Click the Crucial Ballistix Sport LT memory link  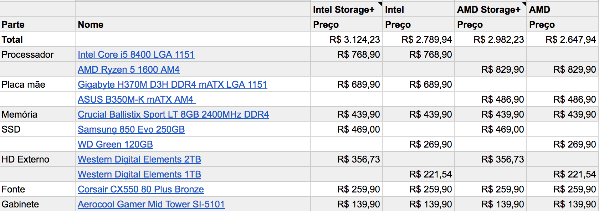[x=173, y=114]
